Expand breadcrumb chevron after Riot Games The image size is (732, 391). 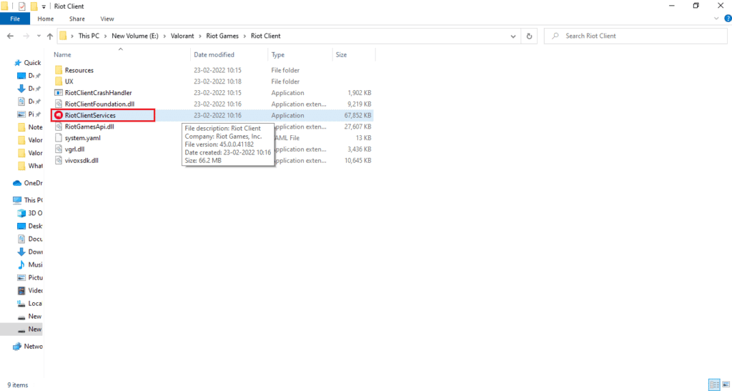coord(244,36)
